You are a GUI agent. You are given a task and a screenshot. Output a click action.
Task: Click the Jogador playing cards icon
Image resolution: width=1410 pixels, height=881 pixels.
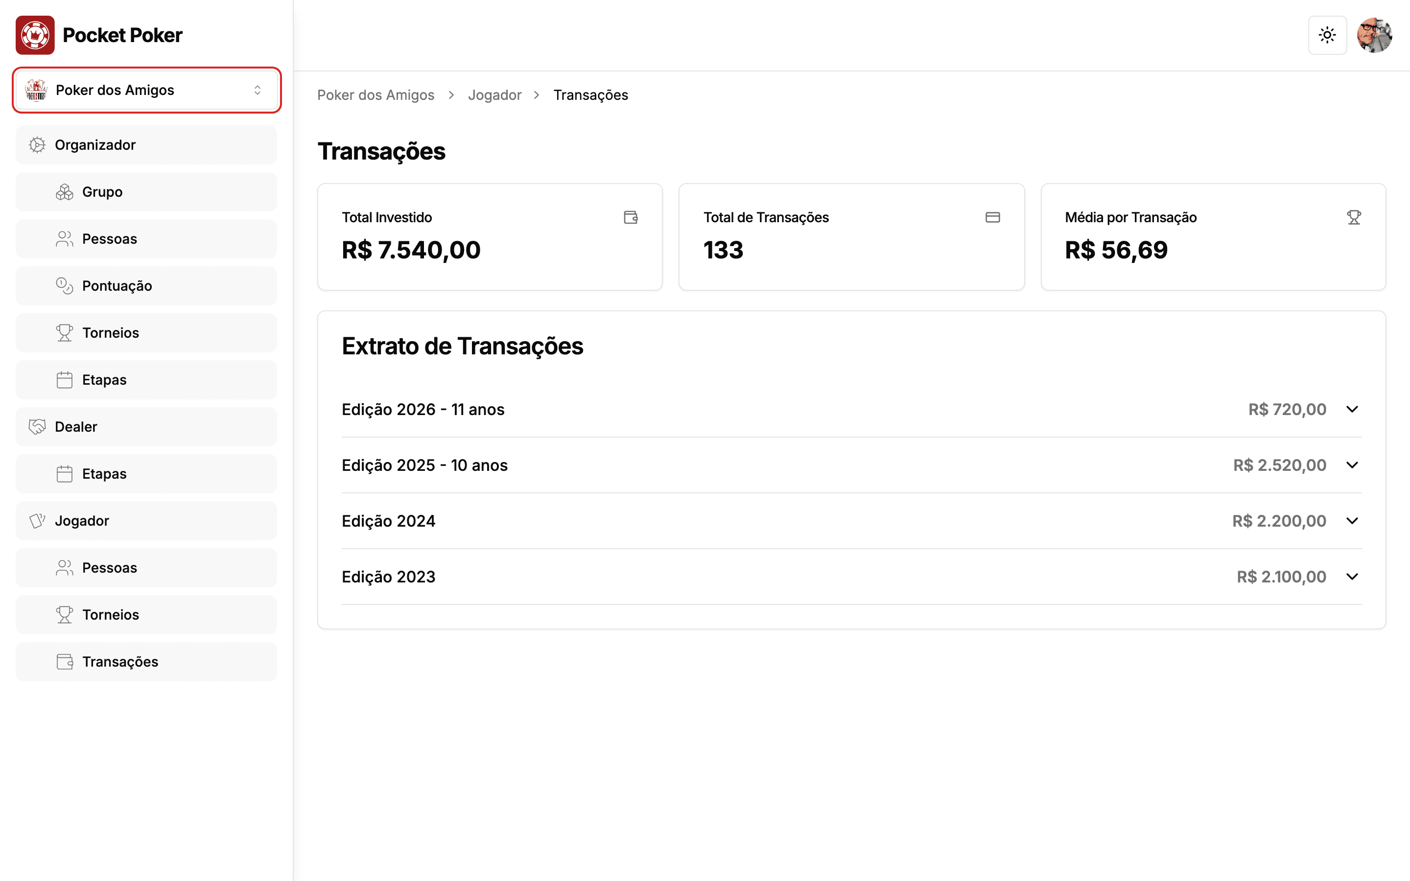[37, 521]
